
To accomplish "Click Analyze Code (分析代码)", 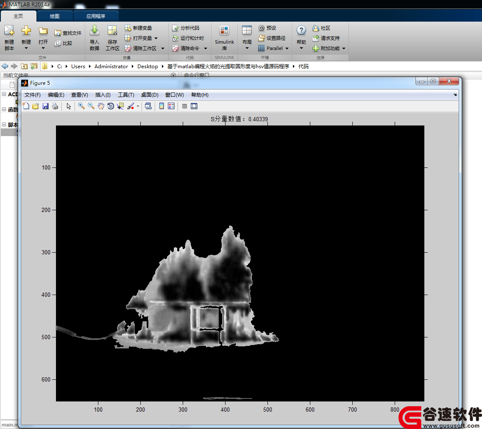I will (186, 28).
